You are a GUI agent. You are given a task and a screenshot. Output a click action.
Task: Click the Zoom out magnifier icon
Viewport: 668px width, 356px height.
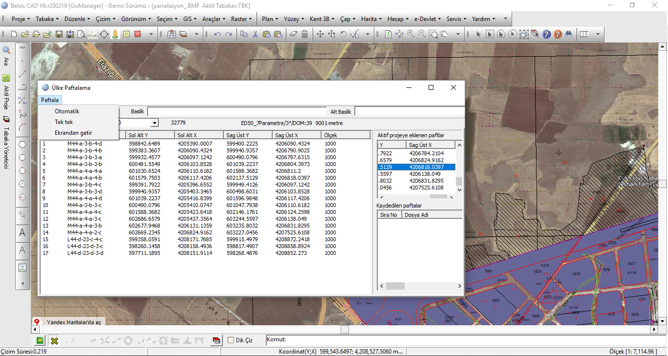[422, 34]
